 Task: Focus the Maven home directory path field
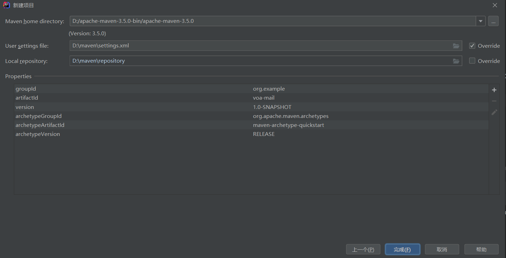click(x=273, y=21)
